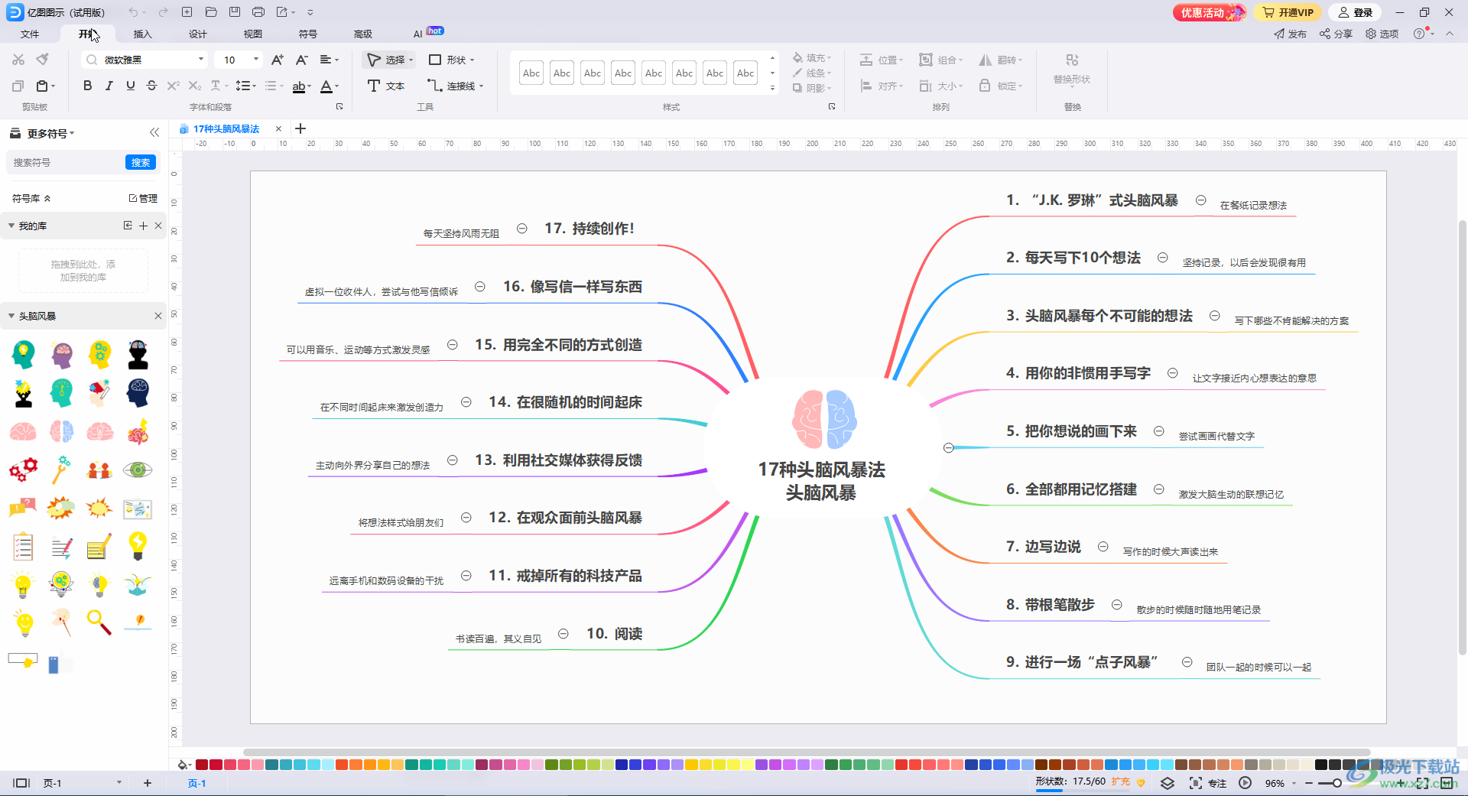This screenshot has height=796, width=1468.
Task: Click the 分享 share button
Action: pyautogui.click(x=1336, y=34)
